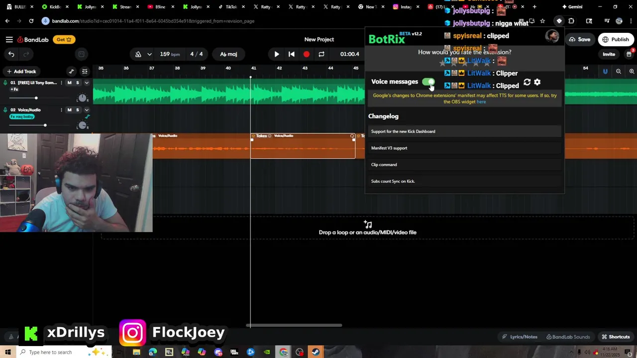Click the Get membership crown button

64,39
